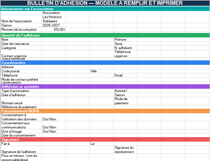This screenshot has width=210, height=161.
Task: Select the 'Date du consentement' label
Action: click(21, 136)
